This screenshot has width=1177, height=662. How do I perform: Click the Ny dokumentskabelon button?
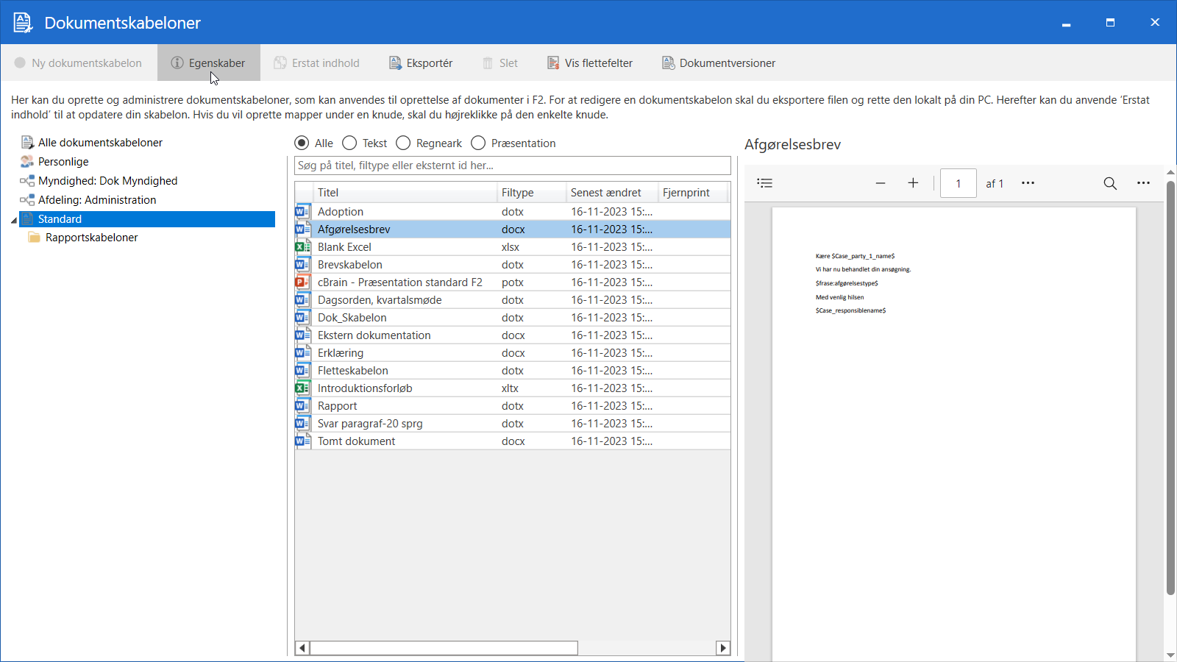pyautogui.click(x=78, y=63)
